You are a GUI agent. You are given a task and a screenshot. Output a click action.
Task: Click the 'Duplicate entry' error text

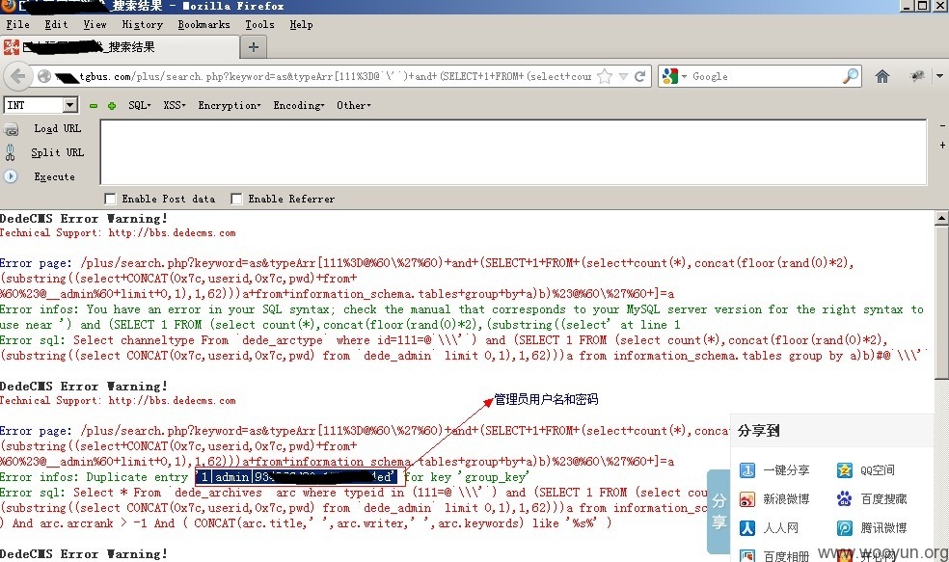[x=137, y=477]
